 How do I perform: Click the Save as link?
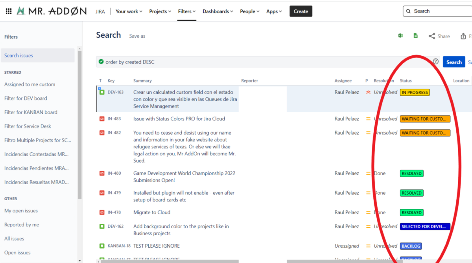click(x=137, y=36)
